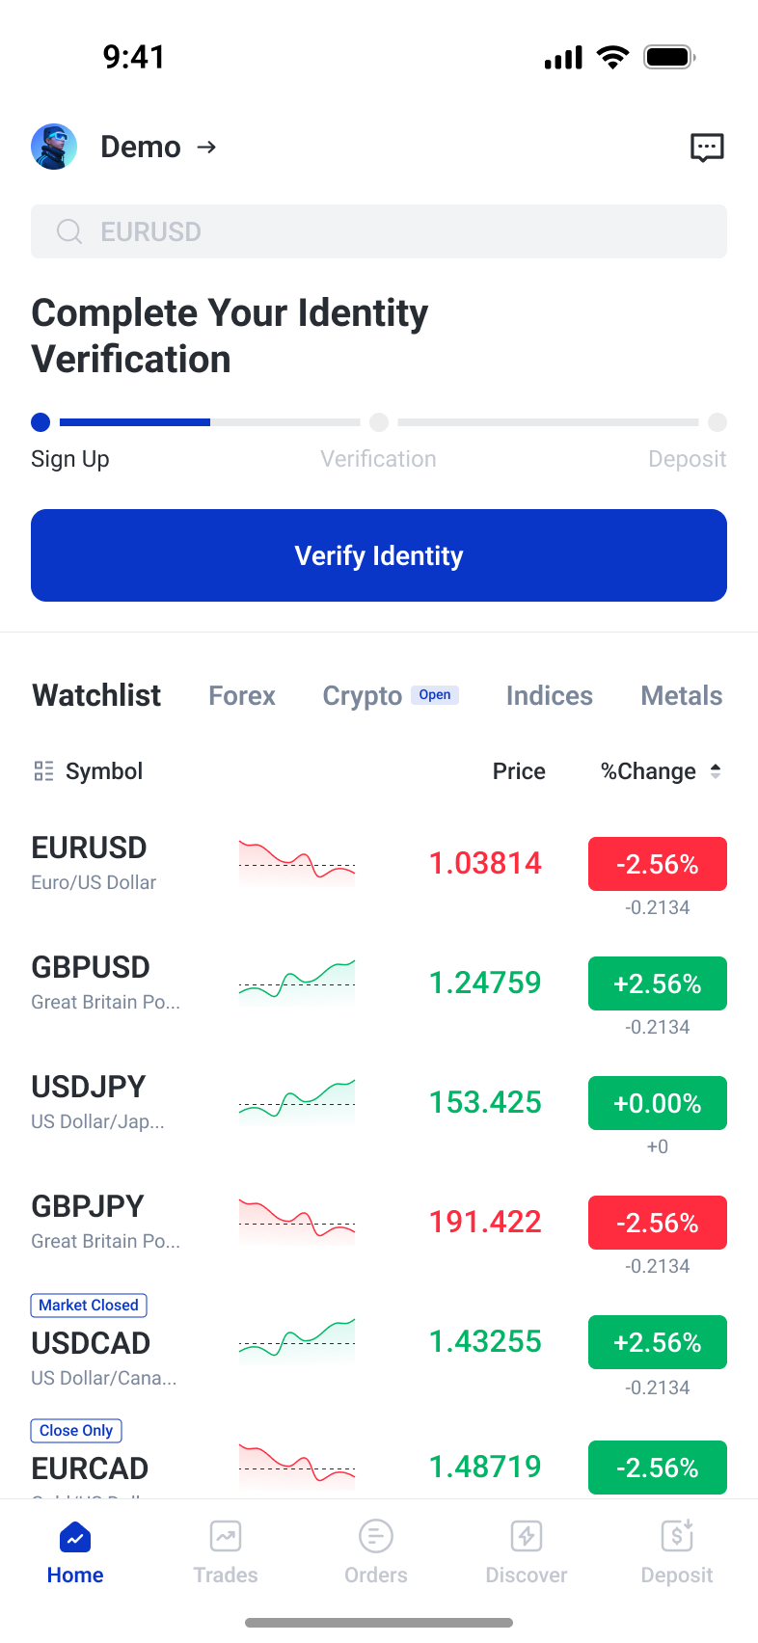Tap the Verify Identity button
758x1643 pixels.
coord(379,555)
